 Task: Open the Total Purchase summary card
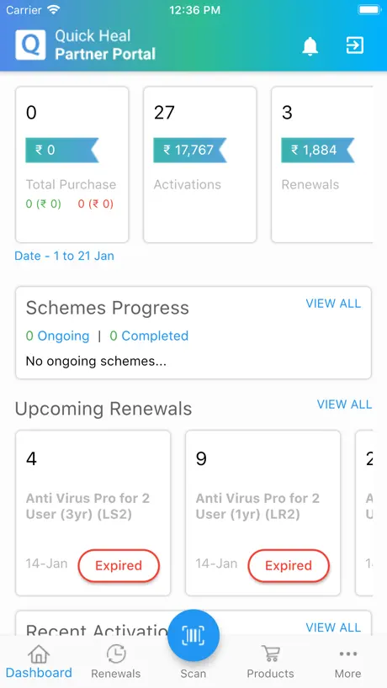click(x=72, y=165)
